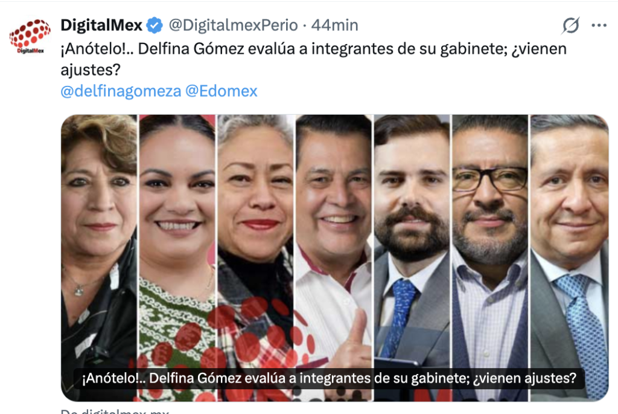Open the DigitalMex display name
This screenshot has height=414, width=618.
pyautogui.click(x=101, y=25)
